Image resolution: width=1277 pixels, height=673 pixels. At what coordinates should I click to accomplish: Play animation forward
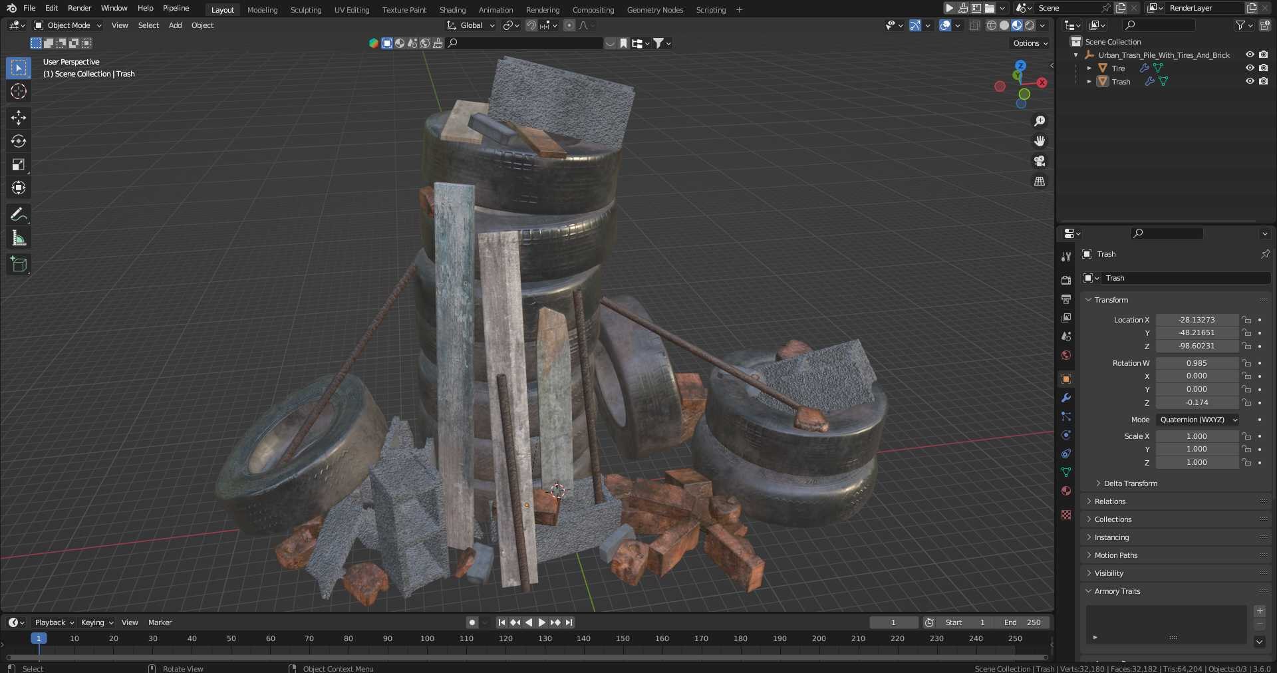coord(541,622)
